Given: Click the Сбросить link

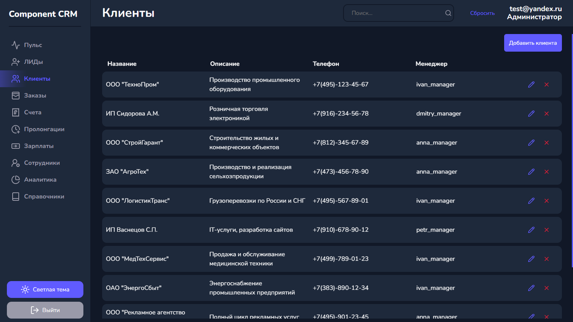Looking at the screenshot, I should pyautogui.click(x=482, y=13).
